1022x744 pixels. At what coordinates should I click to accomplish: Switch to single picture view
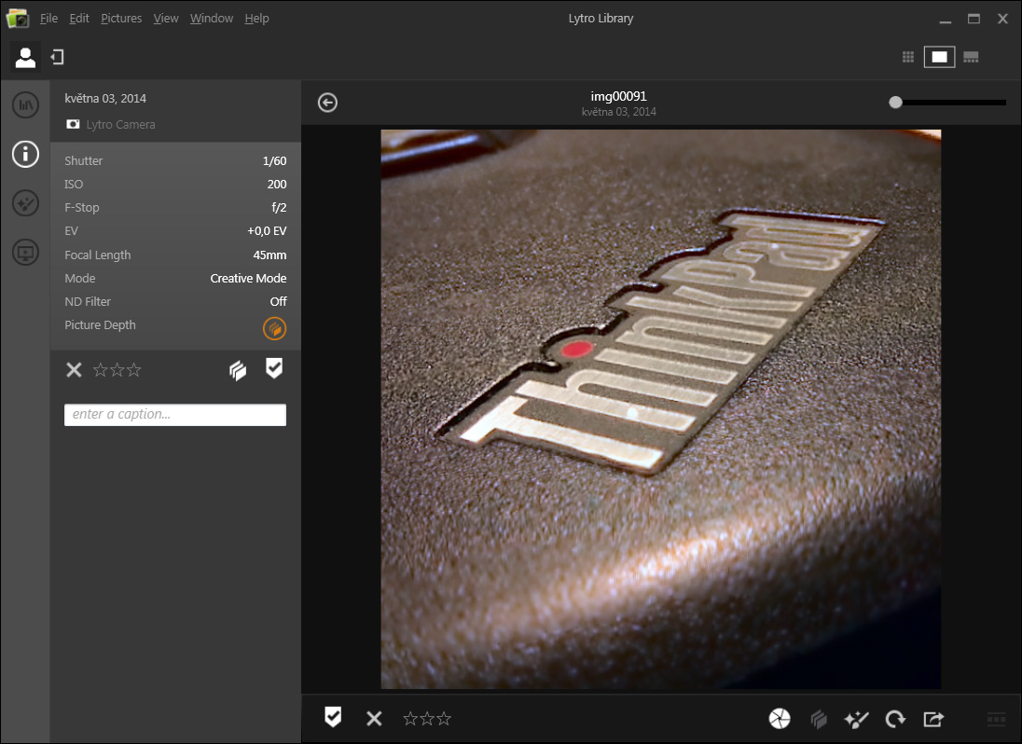pyautogui.click(x=939, y=57)
